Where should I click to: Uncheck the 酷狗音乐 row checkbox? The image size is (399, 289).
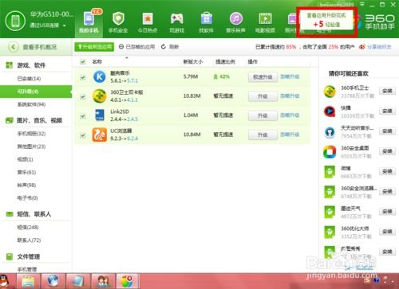pos(83,77)
